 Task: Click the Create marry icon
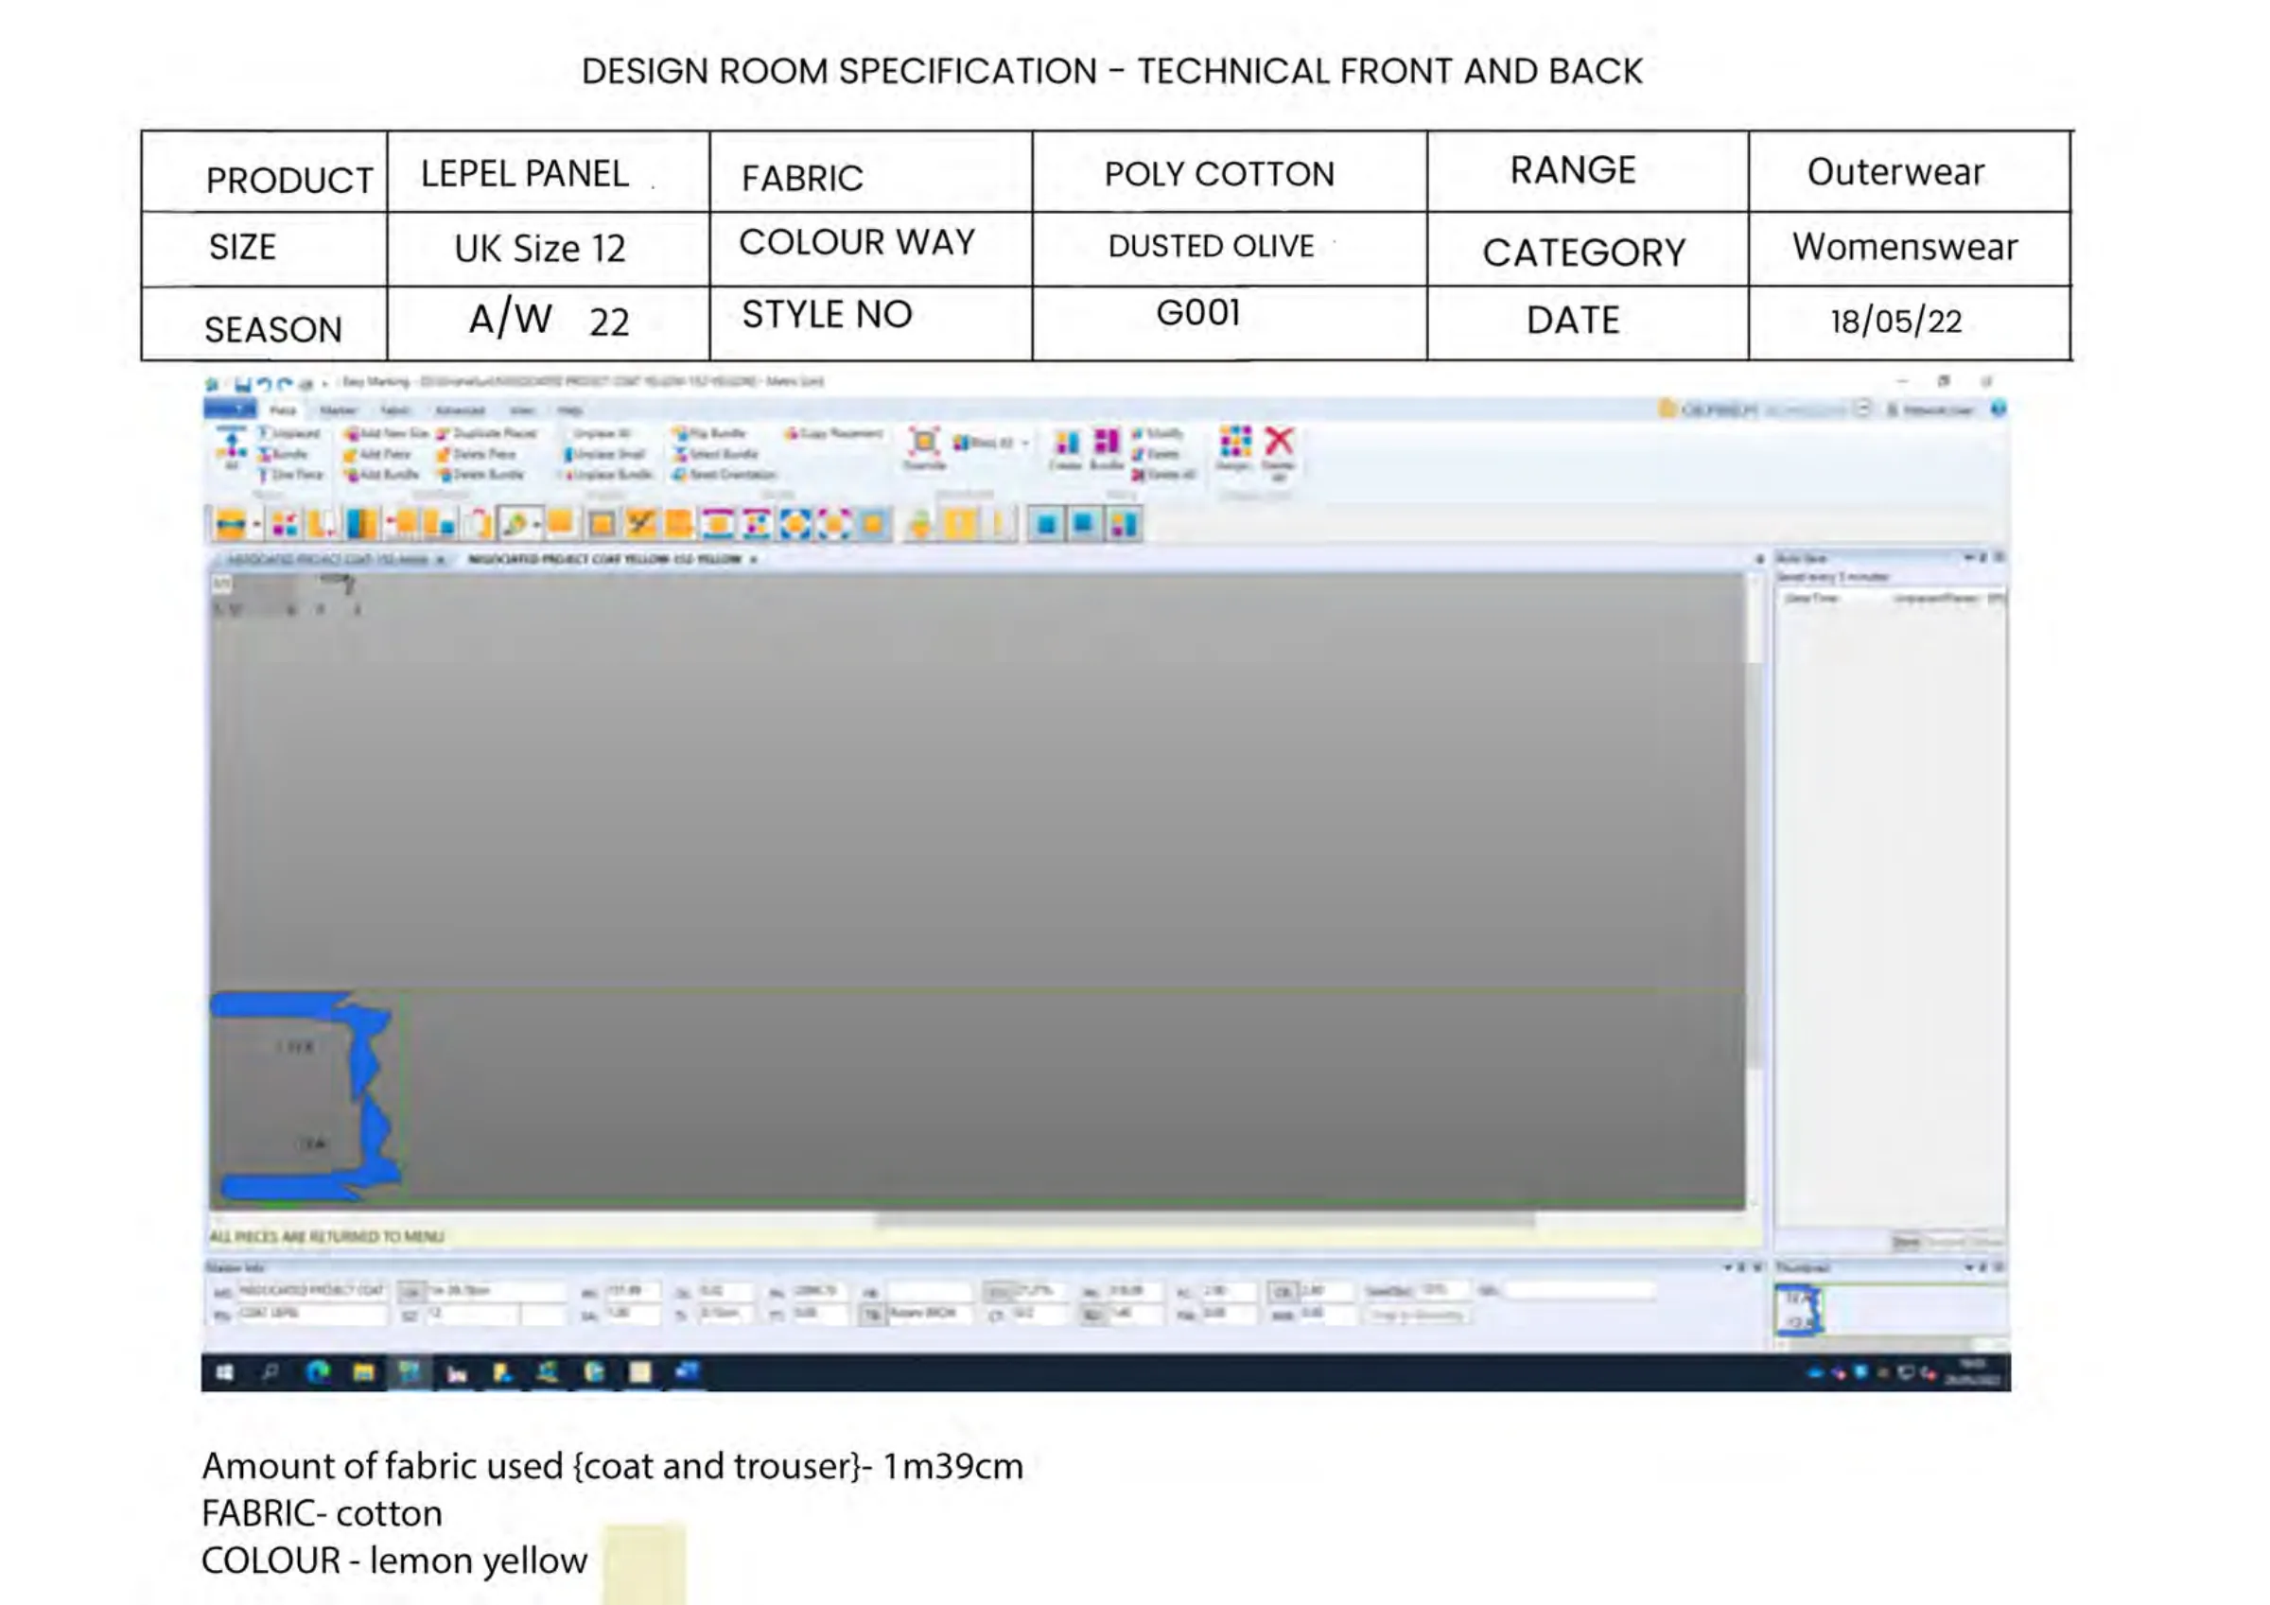point(1066,449)
